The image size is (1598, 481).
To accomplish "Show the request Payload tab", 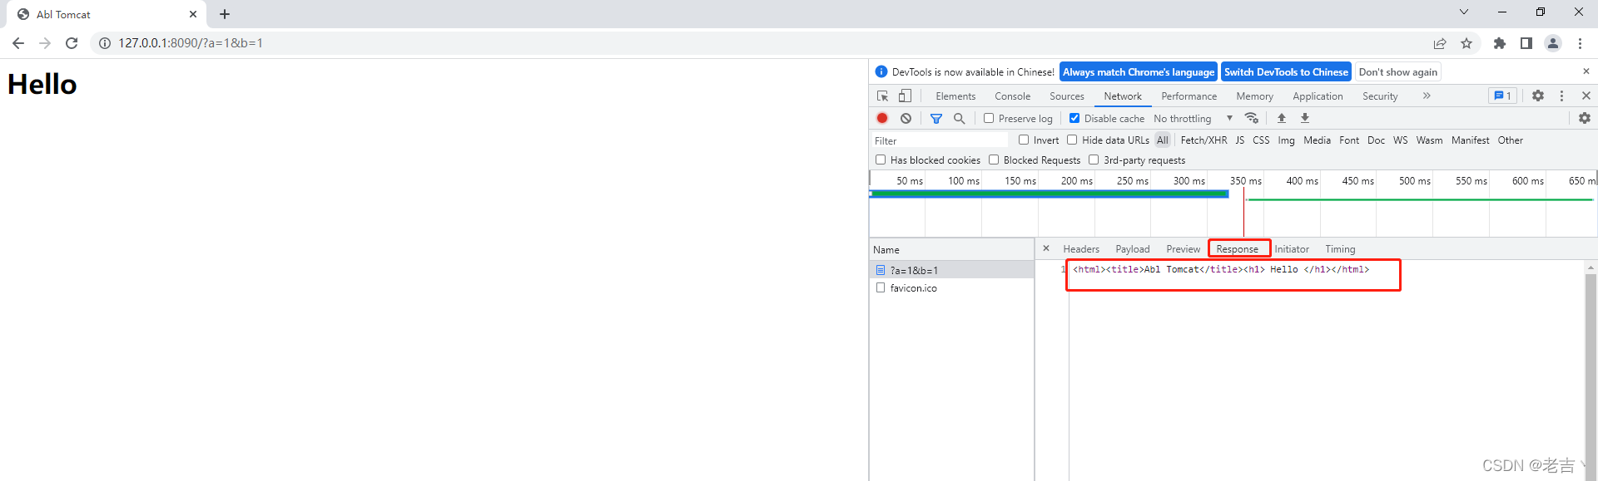I will tap(1133, 249).
